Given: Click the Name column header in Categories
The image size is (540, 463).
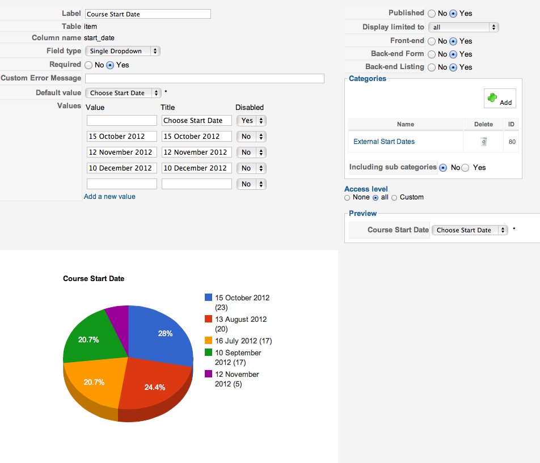Looking at the screenshot, I should tap(406, 124).
